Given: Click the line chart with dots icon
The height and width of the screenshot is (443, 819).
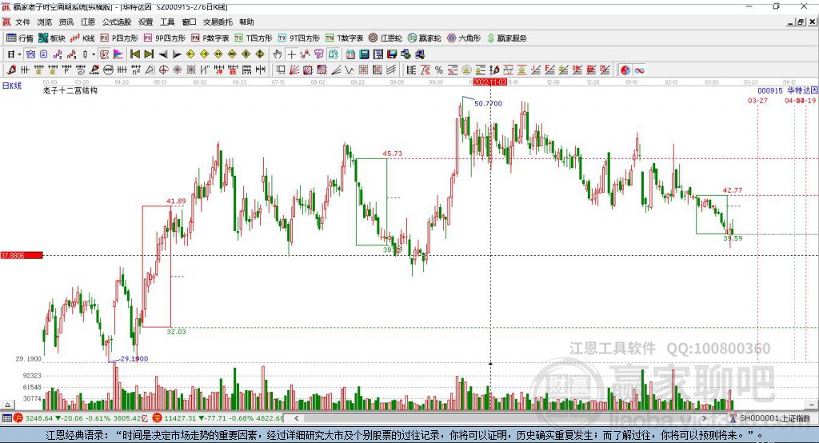Looking at the screenshot, I should [x=305, y=54].
